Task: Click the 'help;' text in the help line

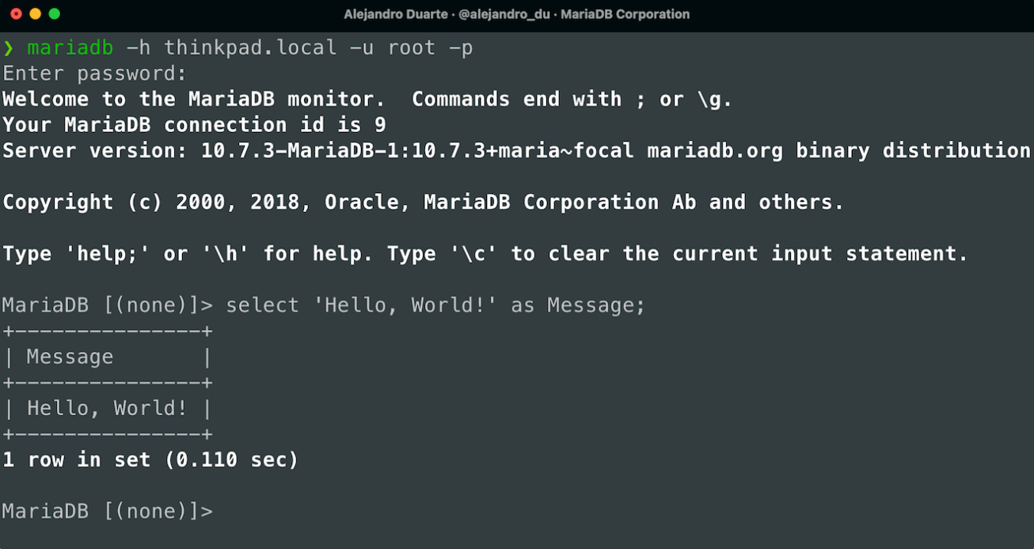Action: (109, 254)
